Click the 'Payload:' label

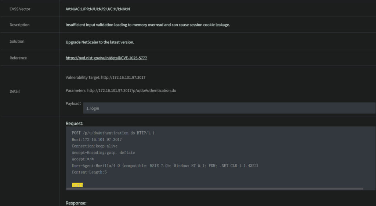(73, 103)
